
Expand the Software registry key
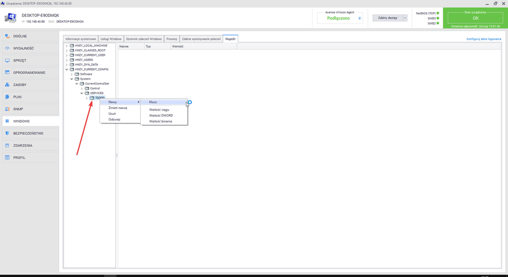tap(71, 74)
